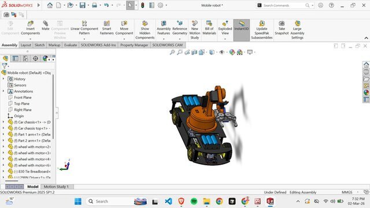Expand the History node in the tree
This screenshot has height=208, width=370.
3,79
